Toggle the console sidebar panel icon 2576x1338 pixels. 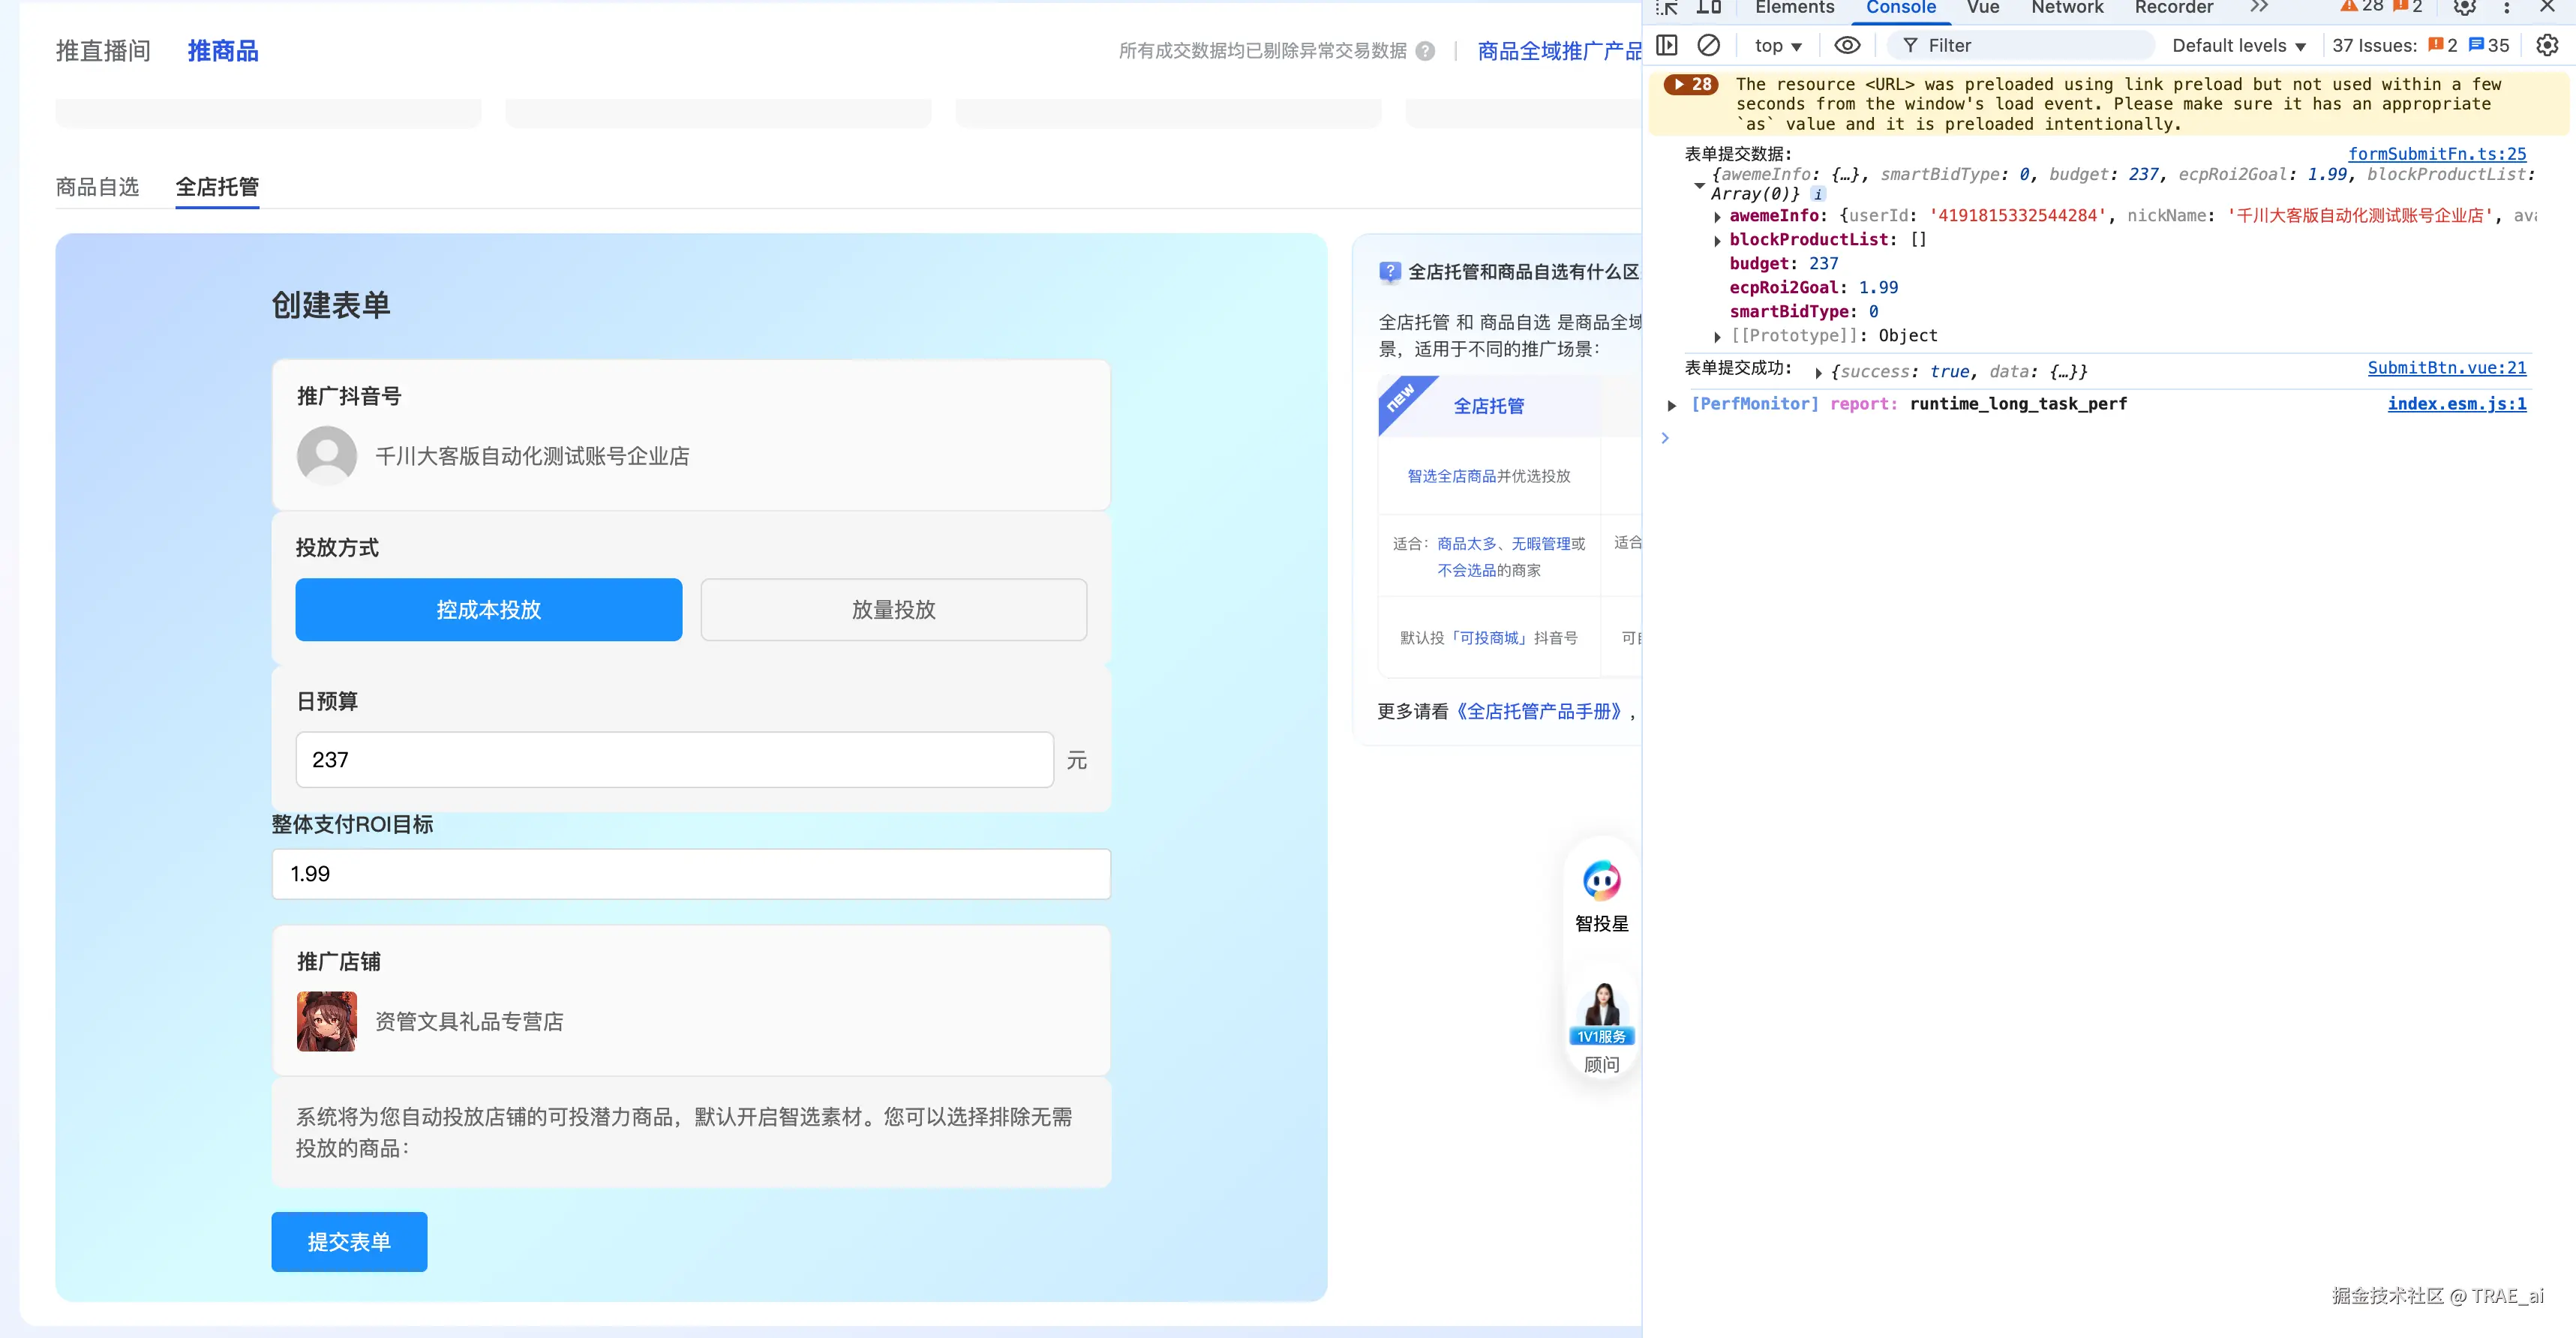coord(1667,46)
